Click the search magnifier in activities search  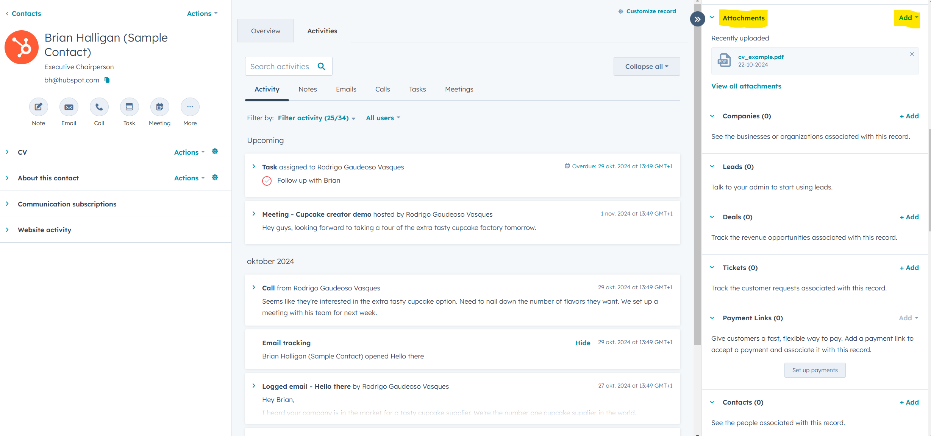click(322, 67)
